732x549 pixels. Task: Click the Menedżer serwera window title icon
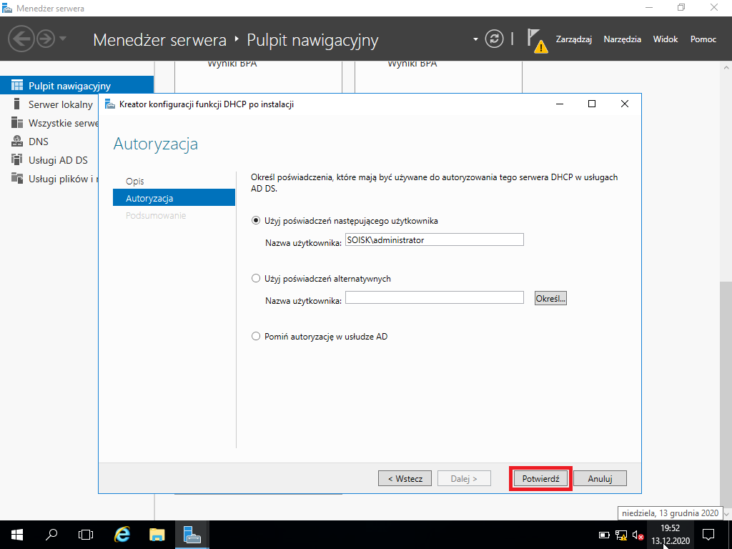pyautogui.click(x=7, y=8)
